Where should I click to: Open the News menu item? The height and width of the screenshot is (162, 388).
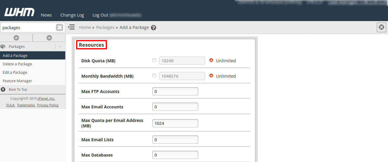coord(46,15)
